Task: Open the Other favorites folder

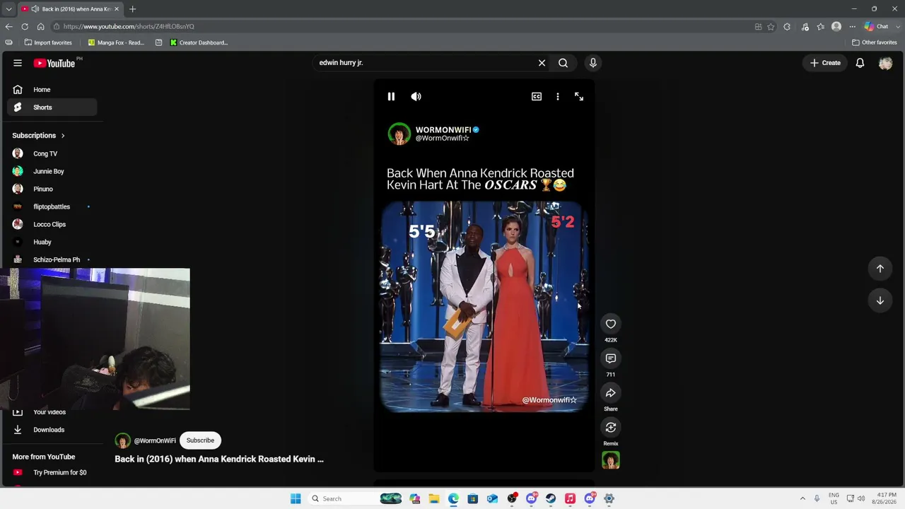Action: click(875, 42)
